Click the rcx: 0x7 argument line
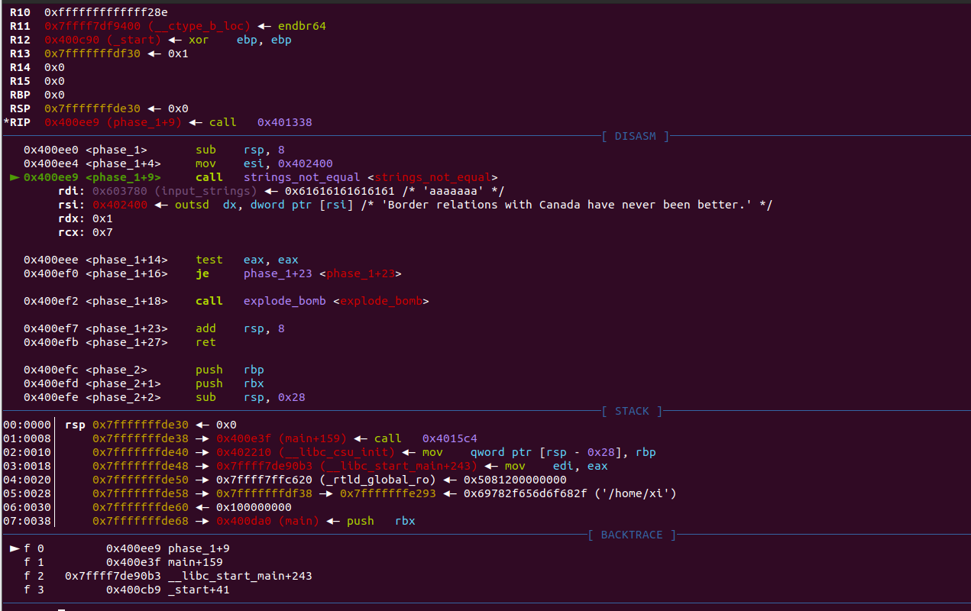 pos(86,232)
